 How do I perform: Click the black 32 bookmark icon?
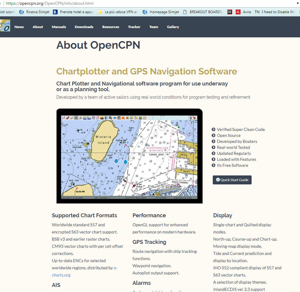[x=229, y=12]
